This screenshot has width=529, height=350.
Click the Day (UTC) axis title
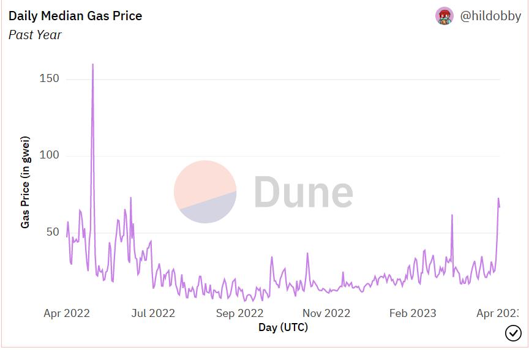coord(283,327)
